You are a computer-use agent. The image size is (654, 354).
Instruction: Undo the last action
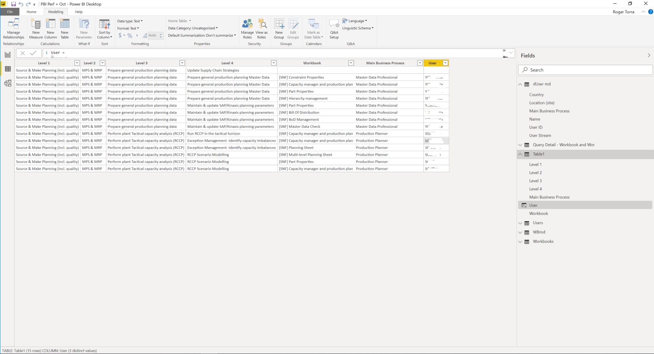[21, 4]
